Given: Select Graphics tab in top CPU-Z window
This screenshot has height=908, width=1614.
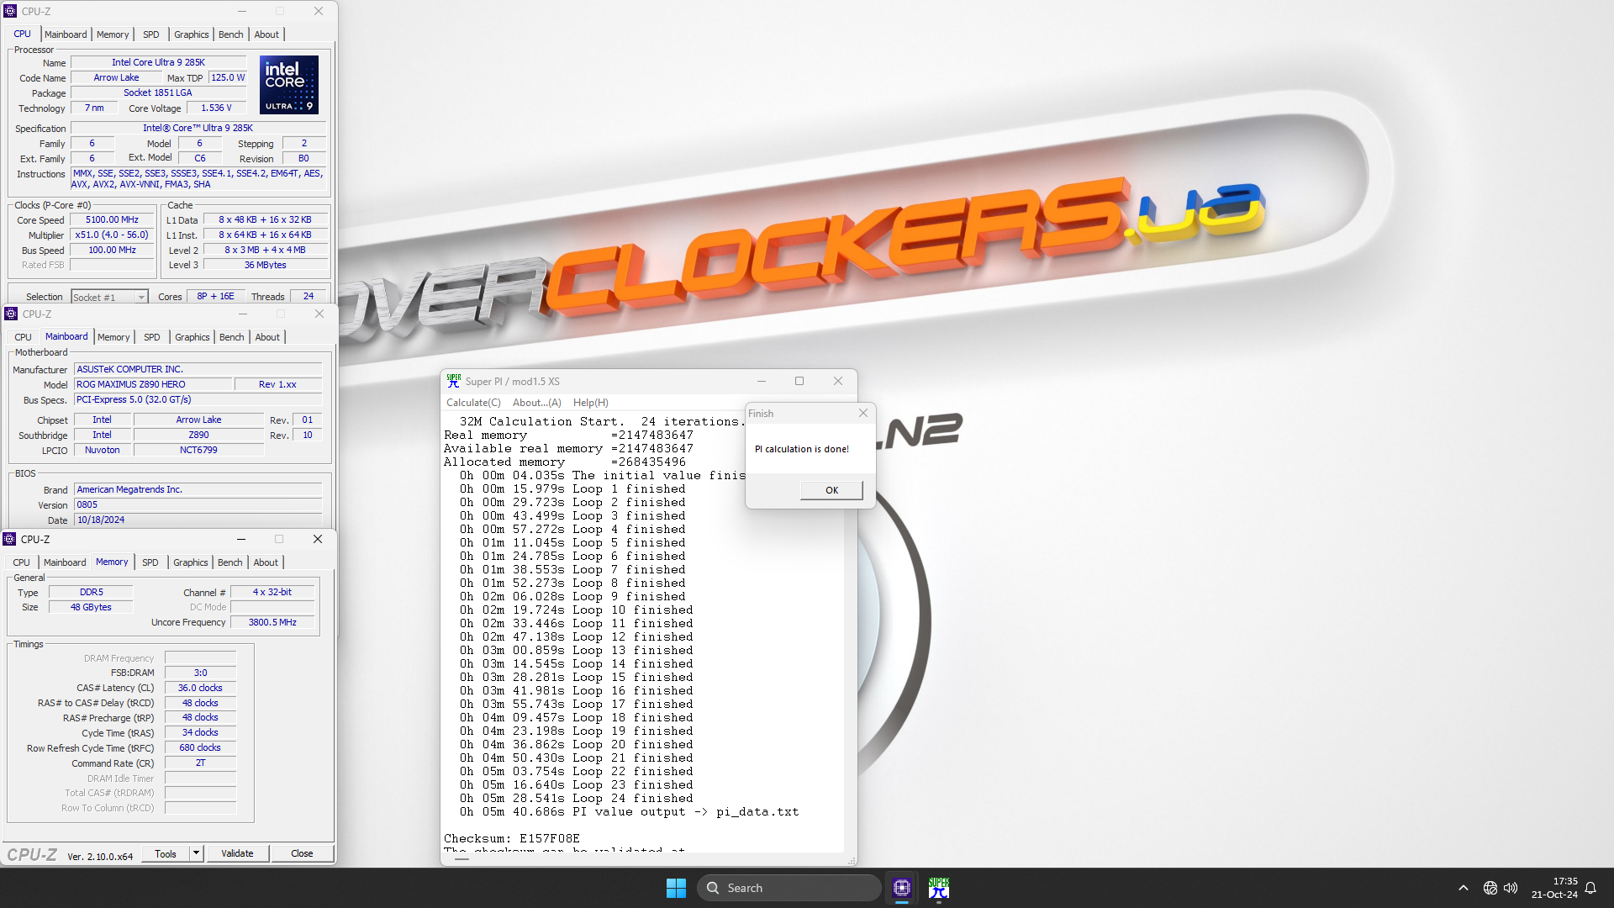Looking at the screenshot, I should pyautogui.click(x=192, y=34).
